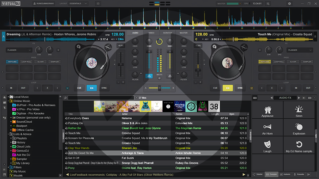This screenshot has height=179, width=319.
Task: Trigger the Siren sample pad
Action: click(x=299, y=111)
